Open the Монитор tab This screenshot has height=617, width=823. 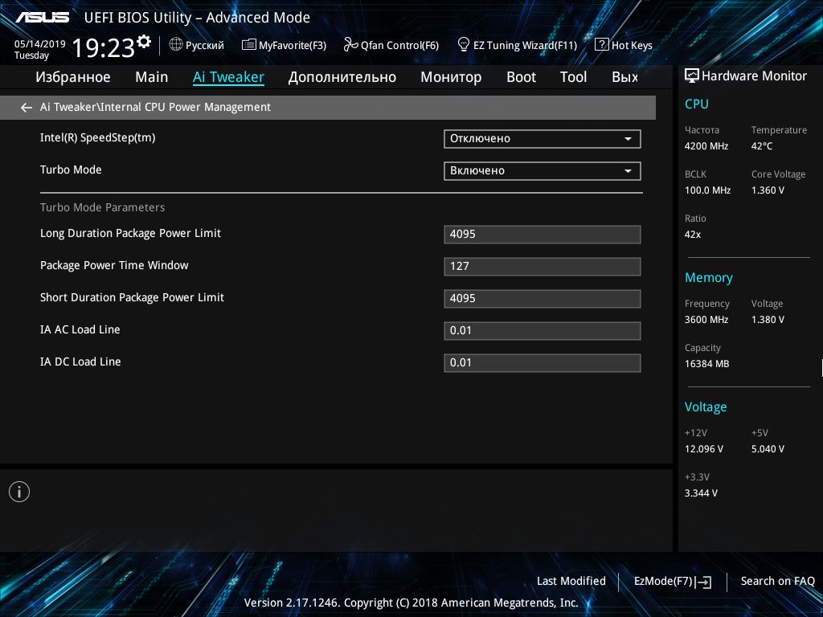click(451, 77)
